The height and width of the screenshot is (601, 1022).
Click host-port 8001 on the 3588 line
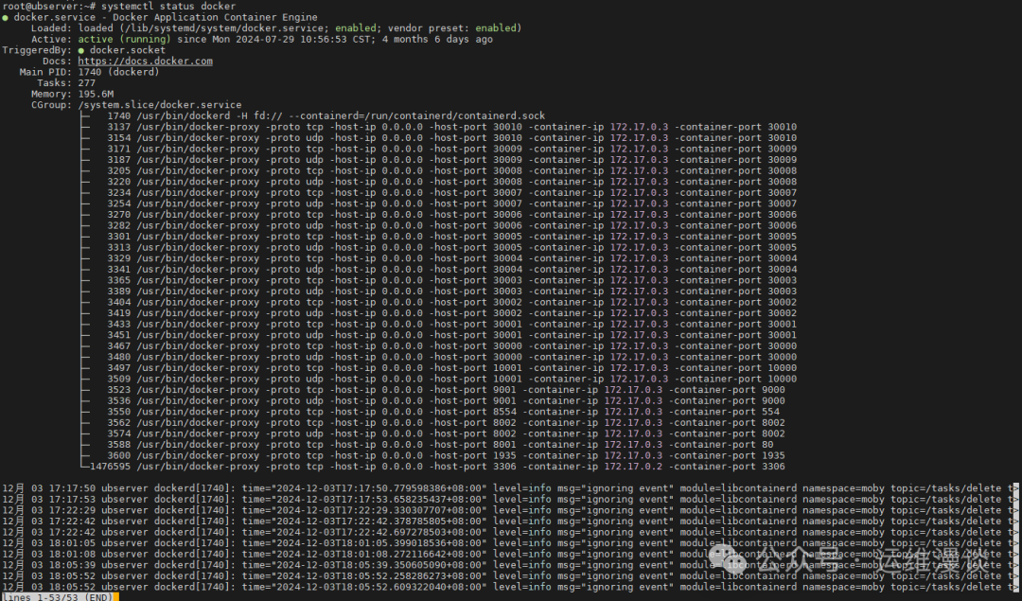[x=504, y=445]
